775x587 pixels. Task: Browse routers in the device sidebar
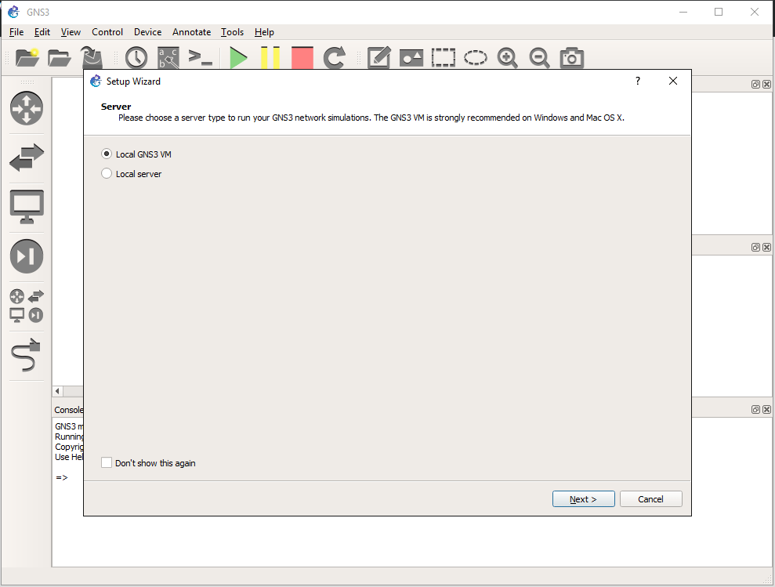pos(27,108)
